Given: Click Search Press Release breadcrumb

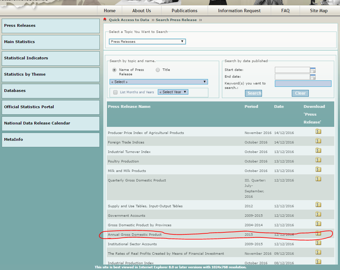Looking at the screenshot, I should [x=176, y=20].
